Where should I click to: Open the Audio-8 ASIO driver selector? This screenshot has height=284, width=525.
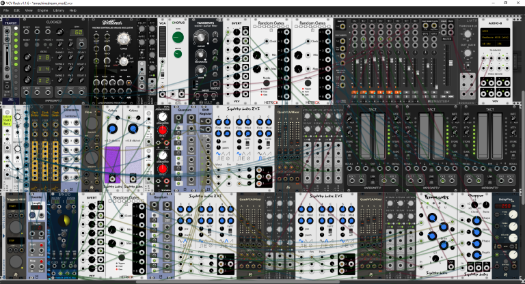click(495, 31)
